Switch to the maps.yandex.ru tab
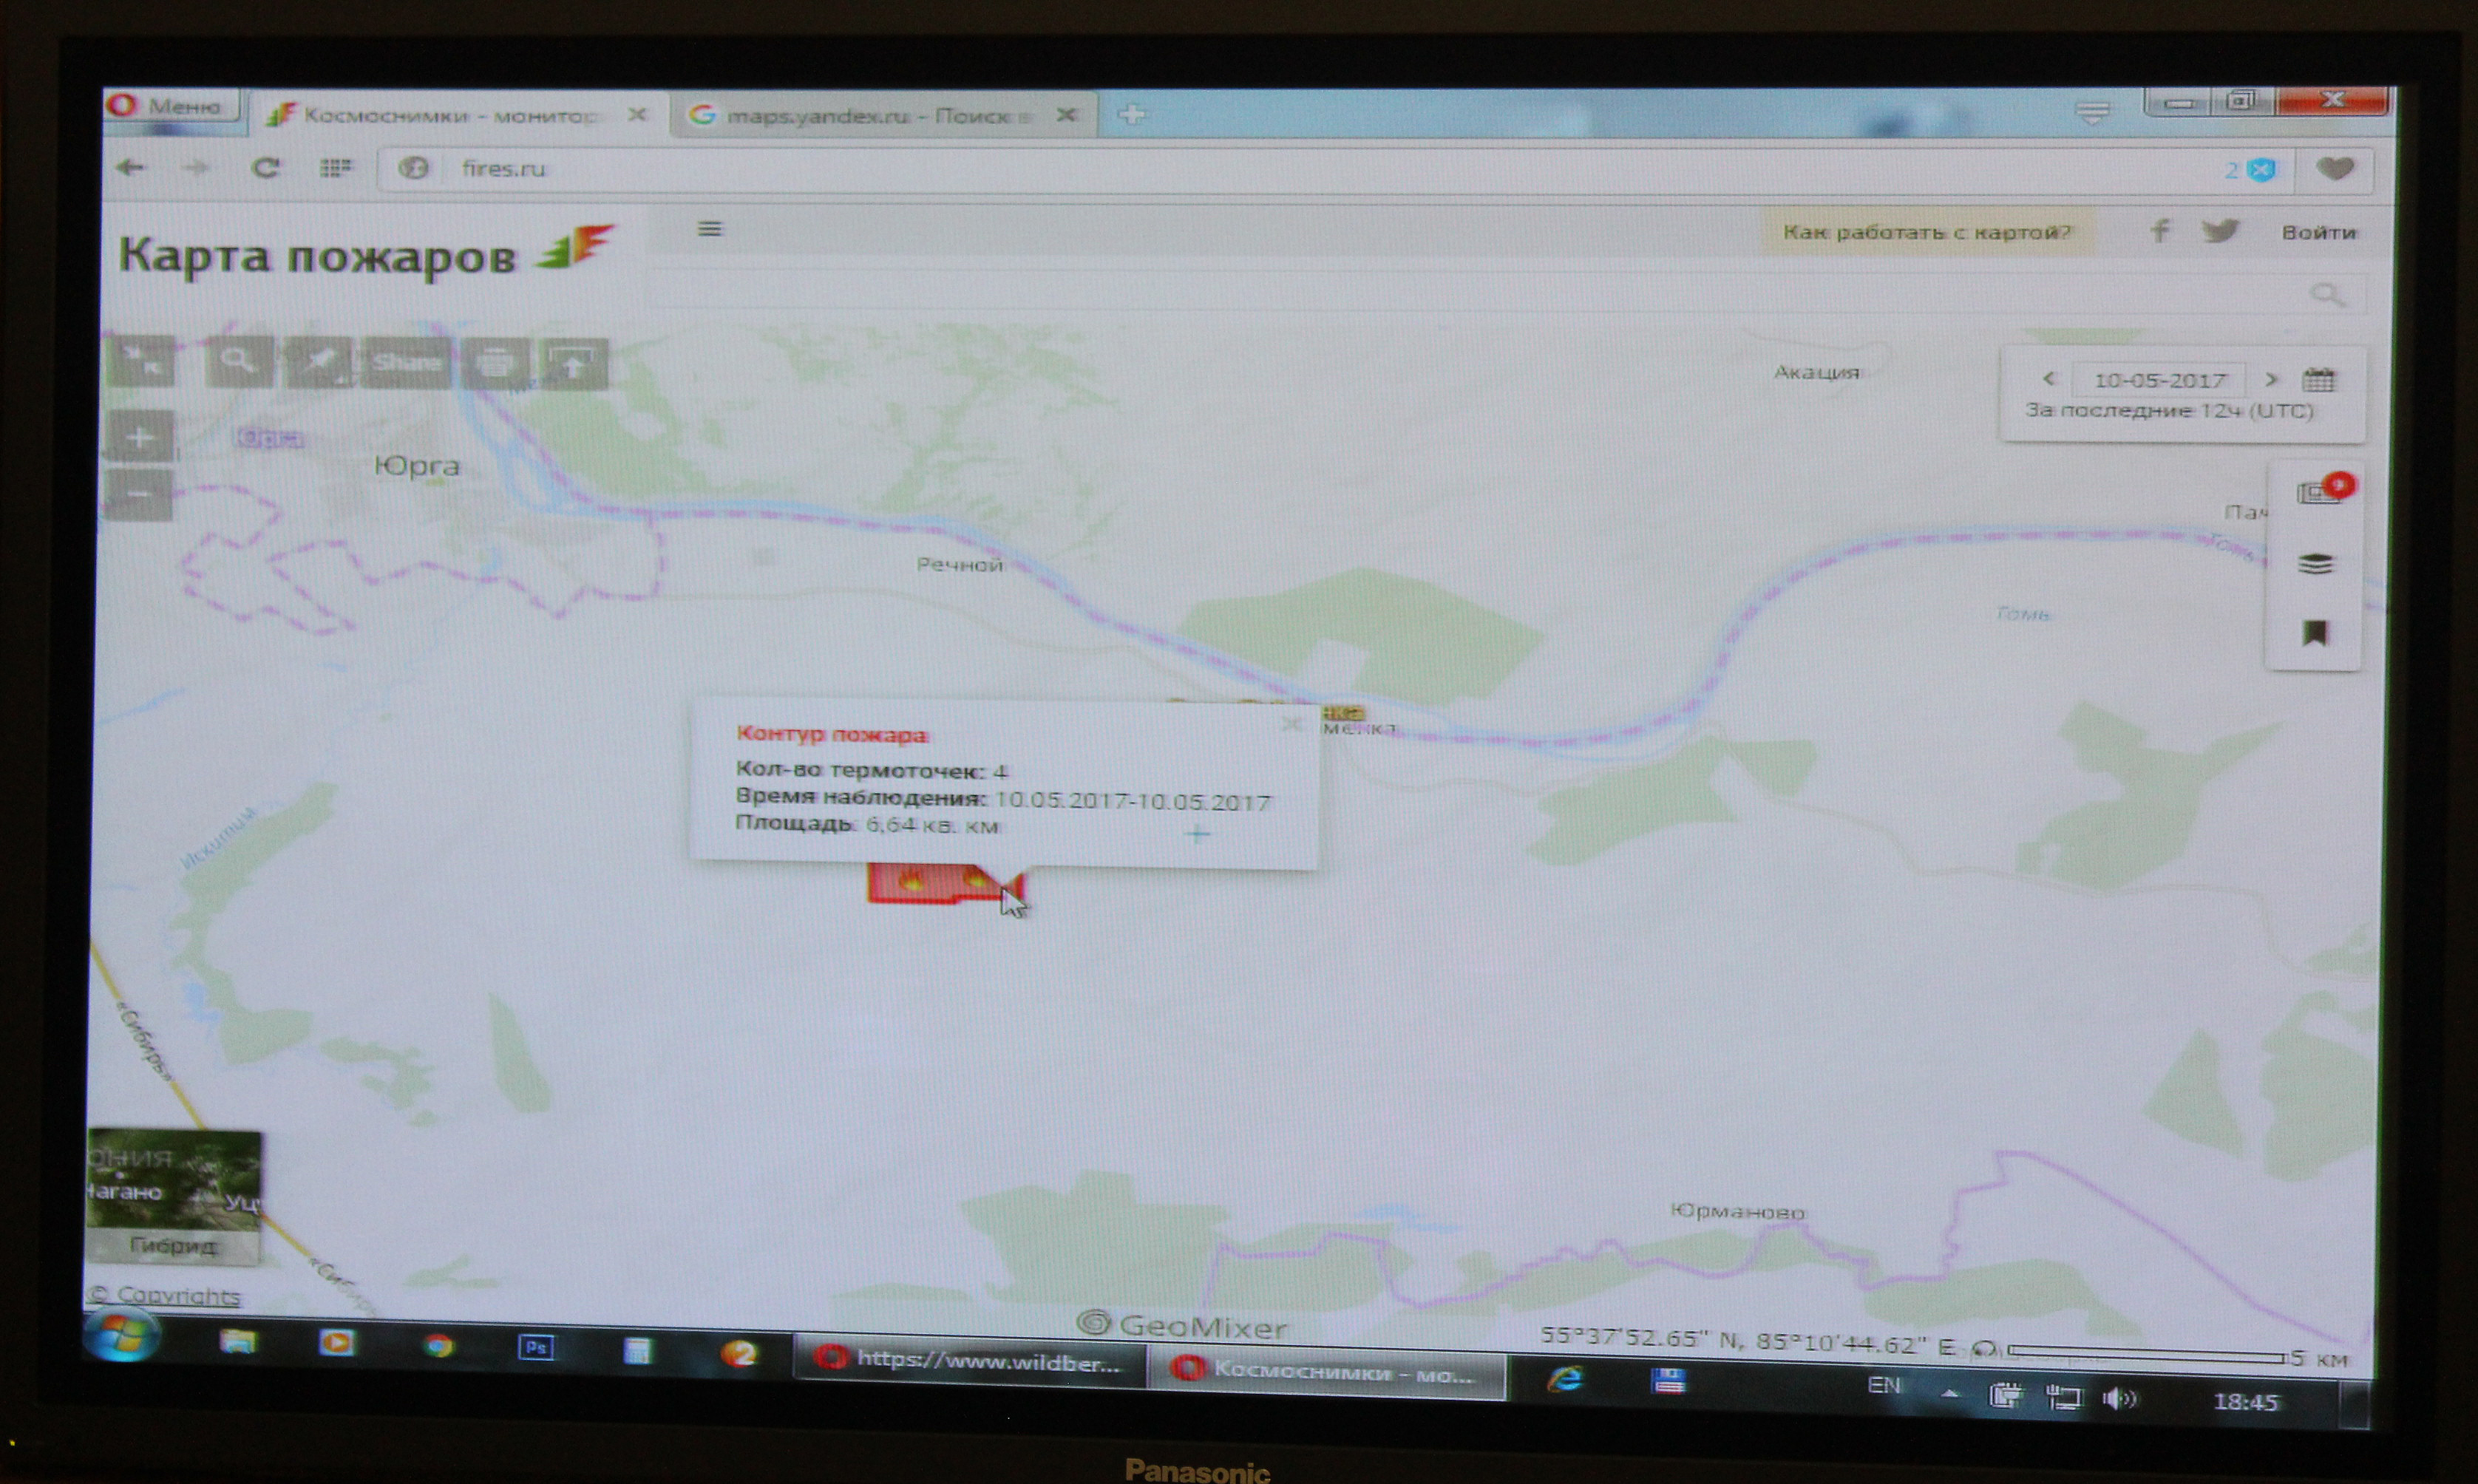Image resolution: width=2478 pixels, height=1484 pixels. tap(870, 116)
